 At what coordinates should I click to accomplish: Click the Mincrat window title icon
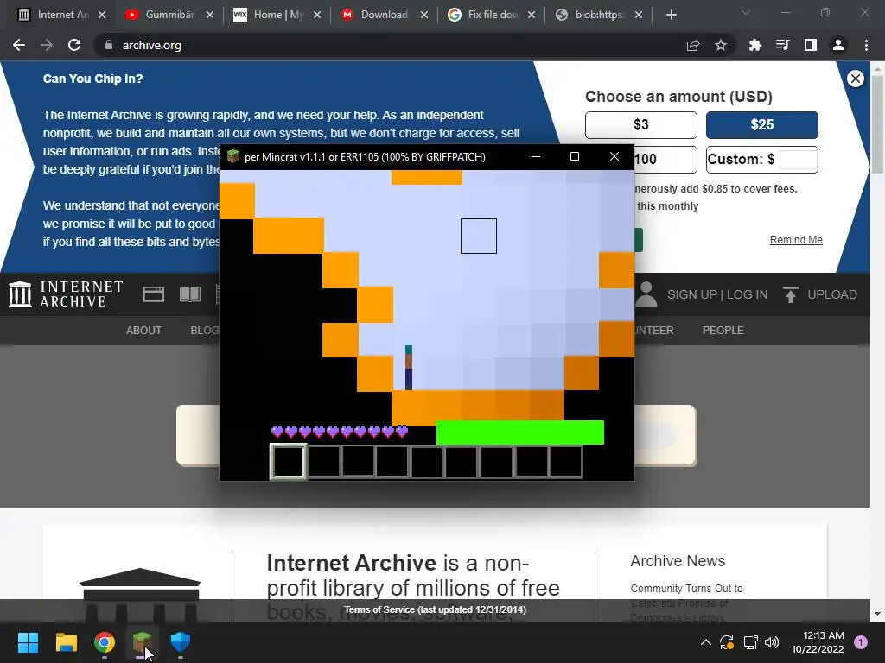click(x=233, y=156)
